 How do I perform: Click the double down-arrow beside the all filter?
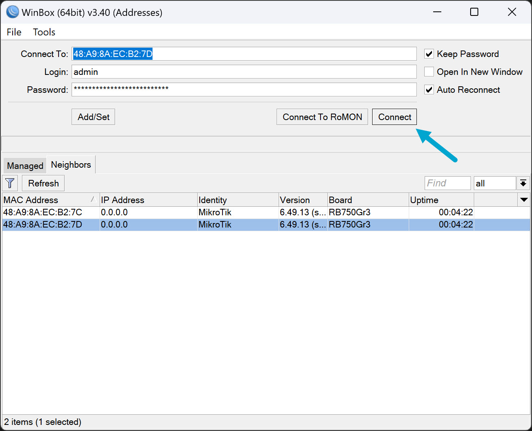[523, 183]
